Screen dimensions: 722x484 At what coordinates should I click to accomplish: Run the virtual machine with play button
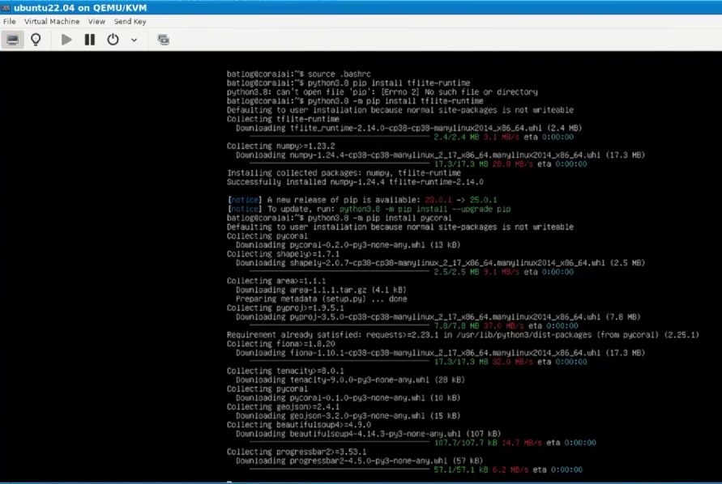pos(66,40)
